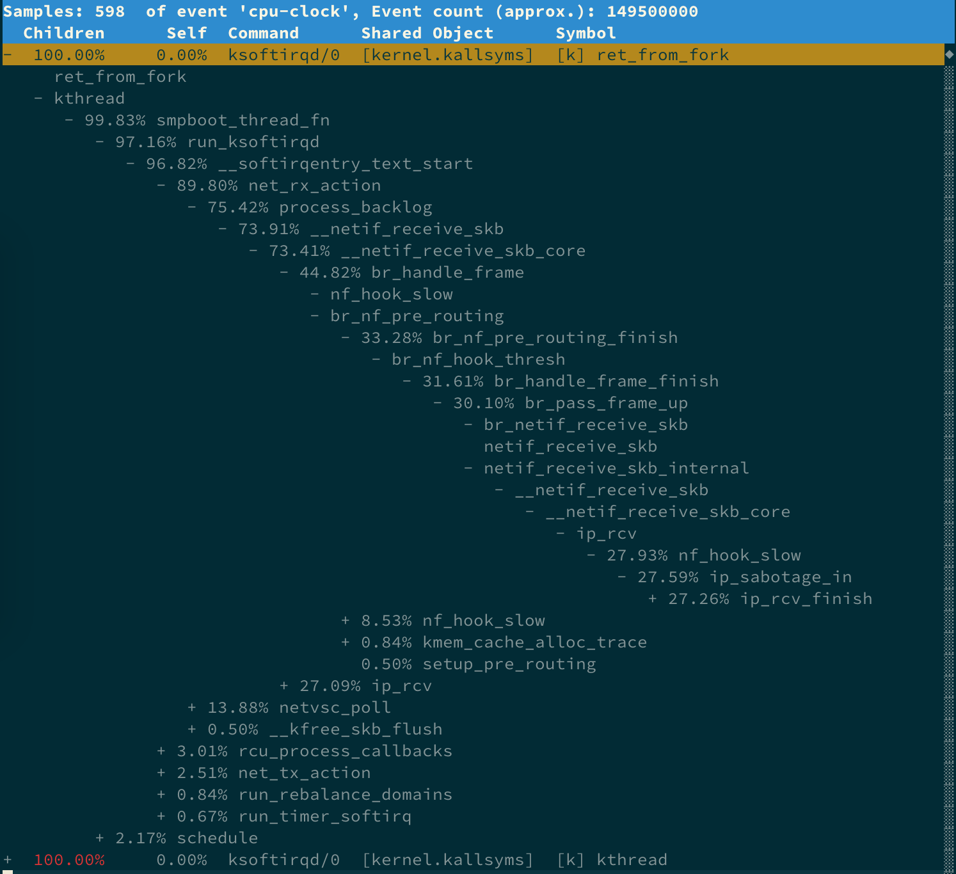Screen dimensions: 956x874
Task: Expand the 8.53% nf_hook_slow entry
Action: click(x=346, y=621)
